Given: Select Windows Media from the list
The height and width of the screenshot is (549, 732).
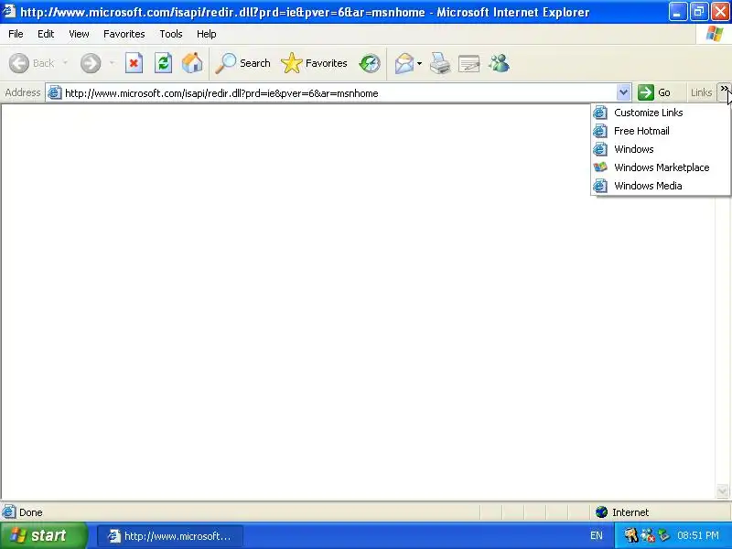Looking at the screenshot, I should (661, 186).
